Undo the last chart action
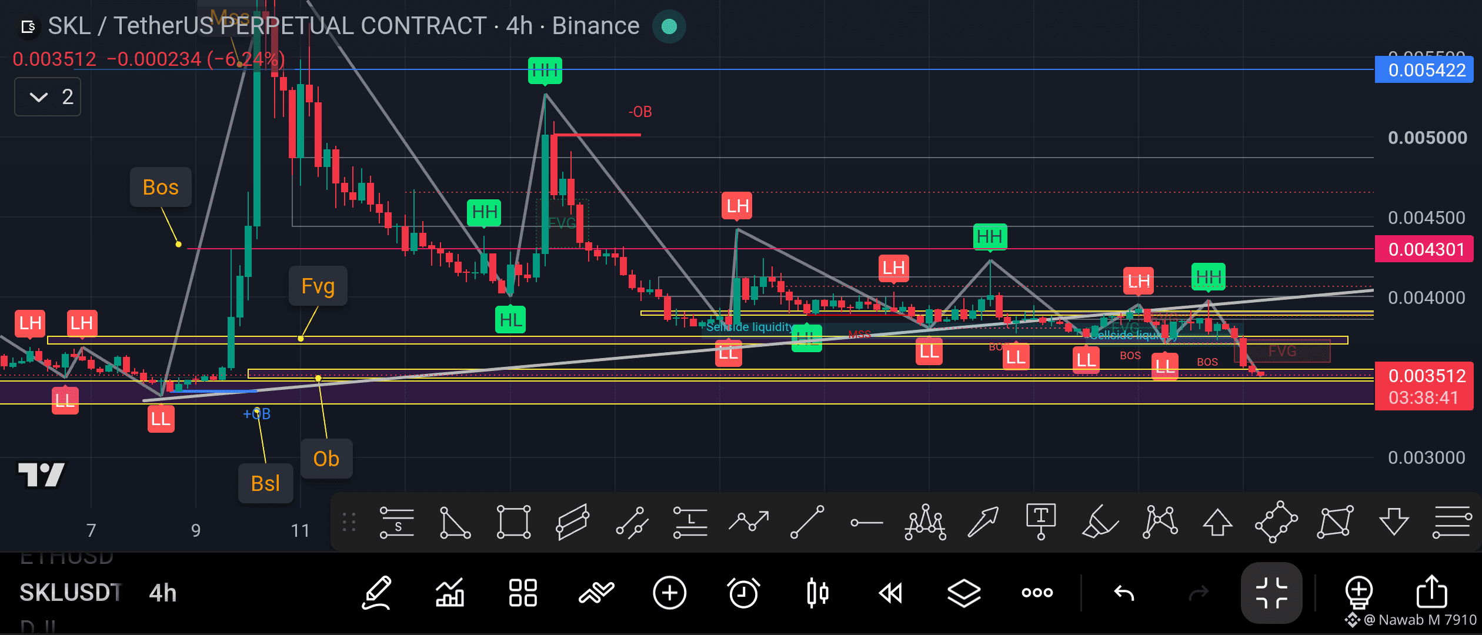The width and height of the screenshot is (1482, 635). [x=1124, y=593]
